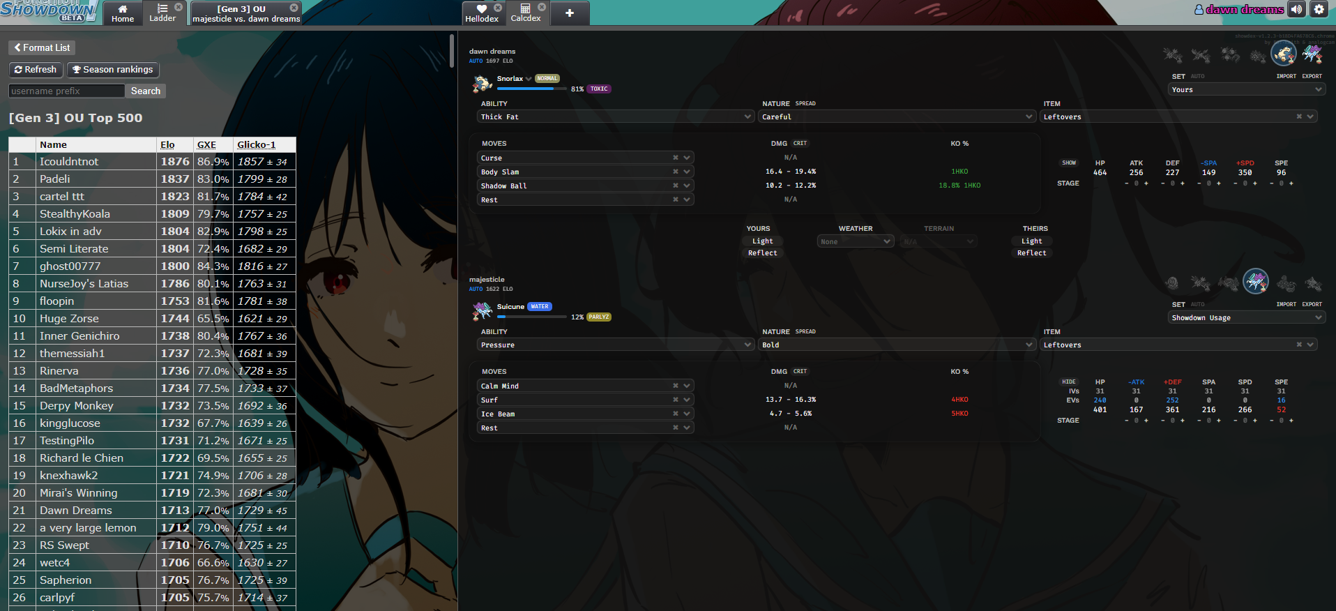Image resolution: width=1336 pixels, height=611 pixels.
Task: Clear Snorlax's Leftovers item
Action: (1299, 116)
